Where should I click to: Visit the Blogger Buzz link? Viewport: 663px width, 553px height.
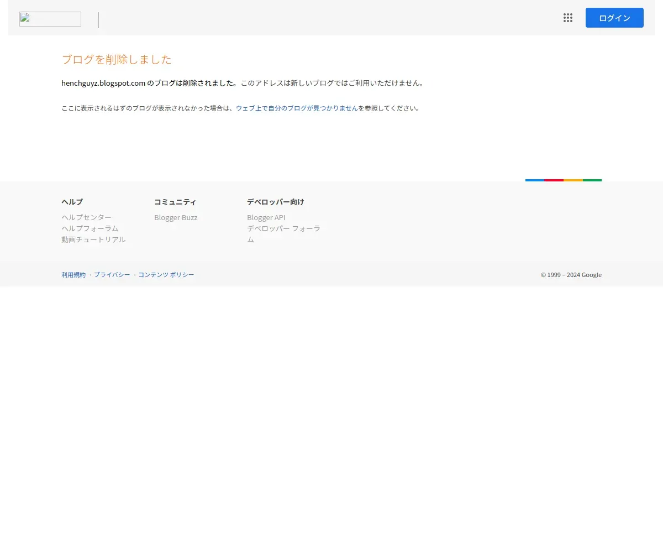(176, 217)
